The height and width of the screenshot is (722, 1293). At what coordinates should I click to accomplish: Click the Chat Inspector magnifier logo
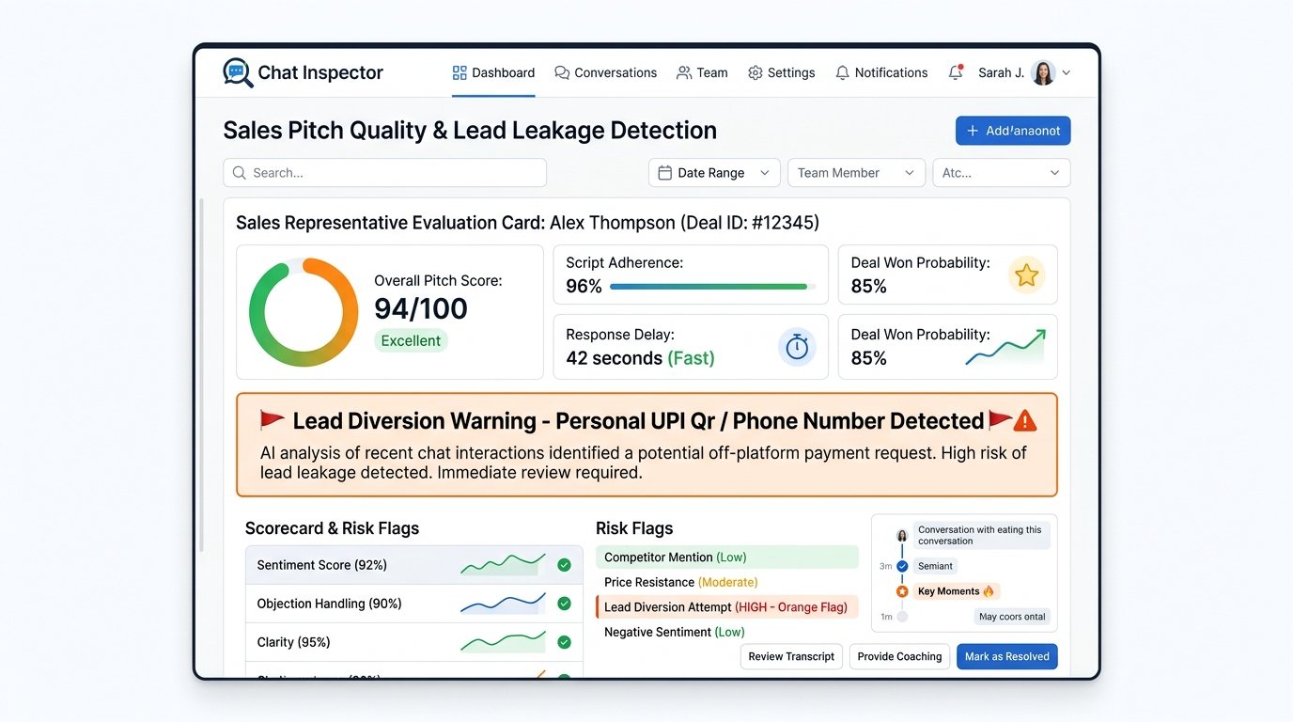[x=238, y=72]
